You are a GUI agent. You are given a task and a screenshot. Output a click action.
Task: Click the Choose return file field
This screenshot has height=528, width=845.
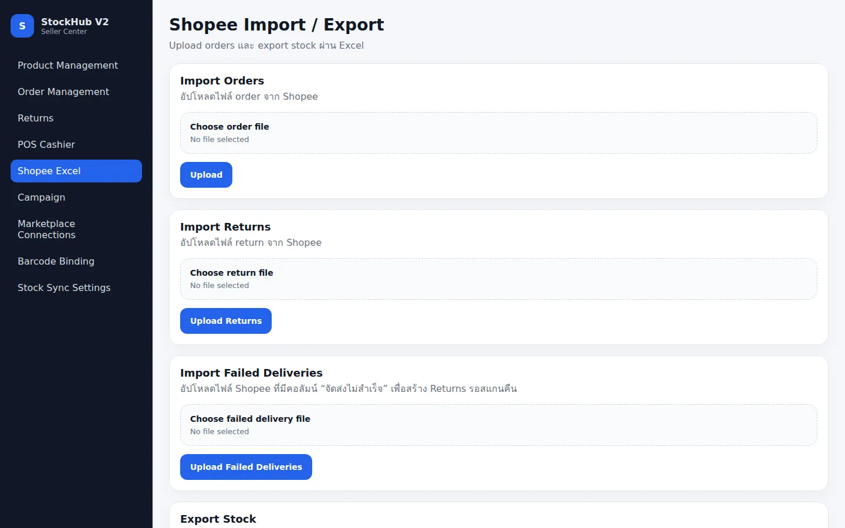click(499, 279)
